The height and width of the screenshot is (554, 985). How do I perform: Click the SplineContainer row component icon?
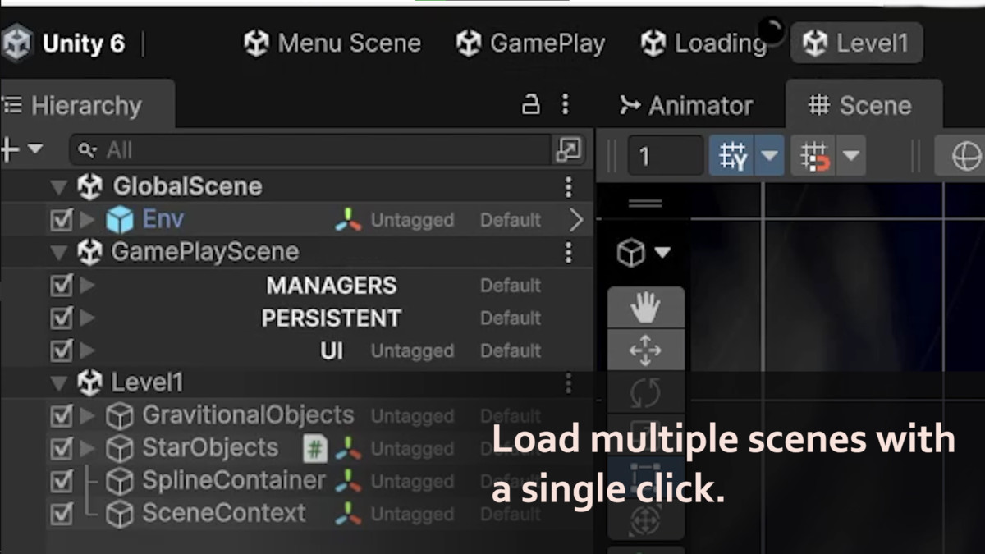tap(348, 482)
